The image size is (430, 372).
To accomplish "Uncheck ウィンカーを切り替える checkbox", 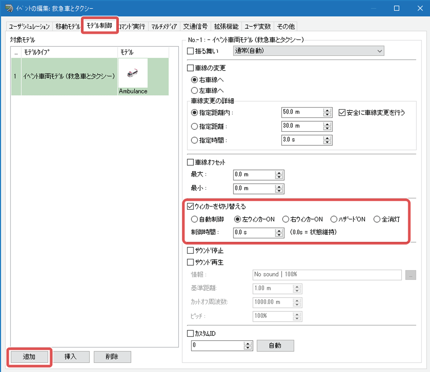I will tap(190, 206).
